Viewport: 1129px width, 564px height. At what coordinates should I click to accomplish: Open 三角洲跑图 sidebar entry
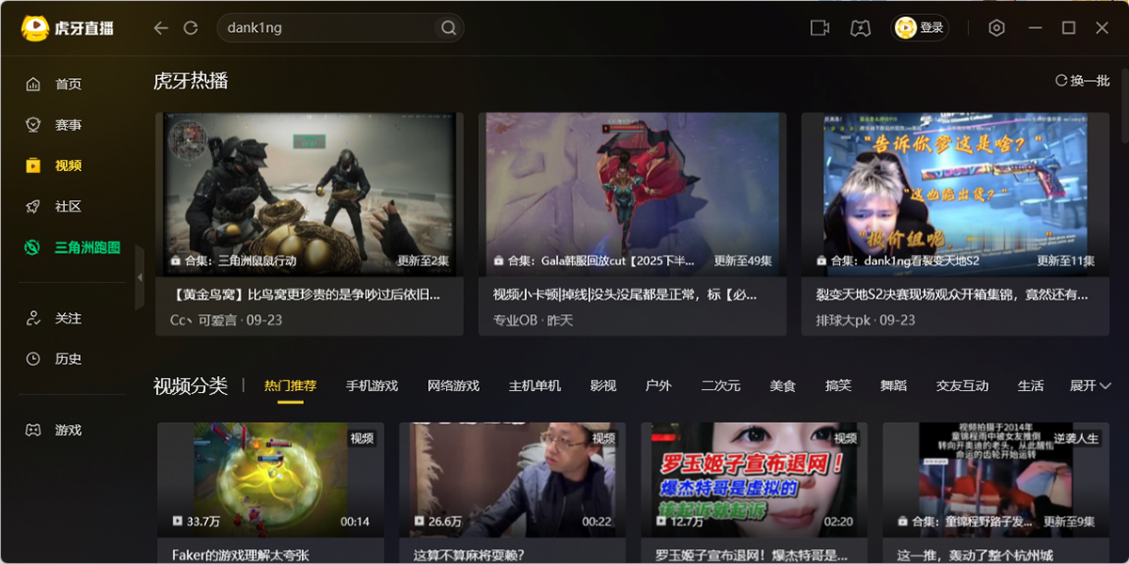tap(72, 247)
